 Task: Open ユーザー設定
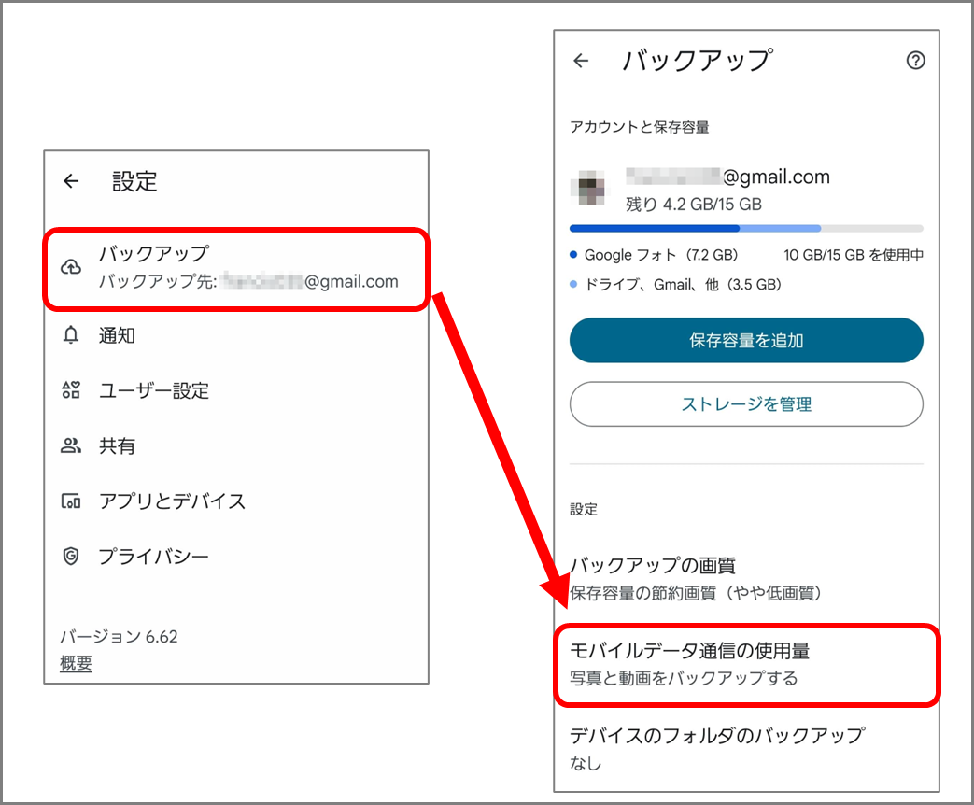pos(236,390)
